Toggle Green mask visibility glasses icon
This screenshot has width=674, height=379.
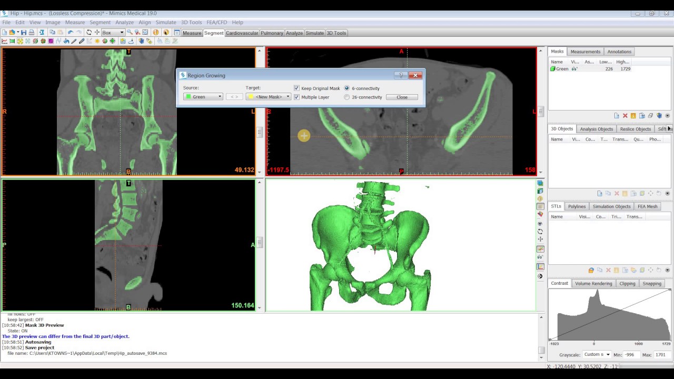tap(575, 69)
